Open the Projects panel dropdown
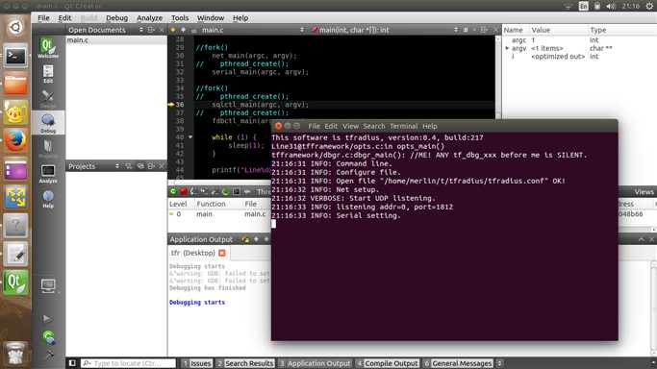The height and width of the screenshot is (369, 657). click(x=117, y=166)
